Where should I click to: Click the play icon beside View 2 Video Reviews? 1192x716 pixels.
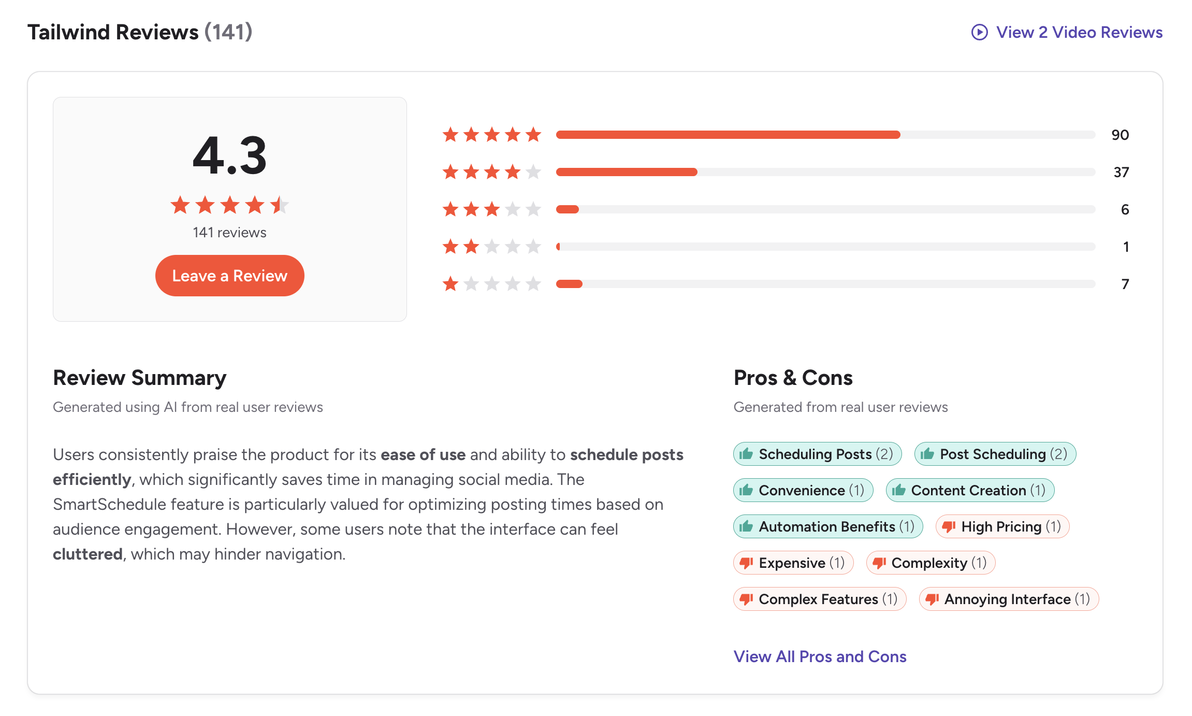pos(979,33)
